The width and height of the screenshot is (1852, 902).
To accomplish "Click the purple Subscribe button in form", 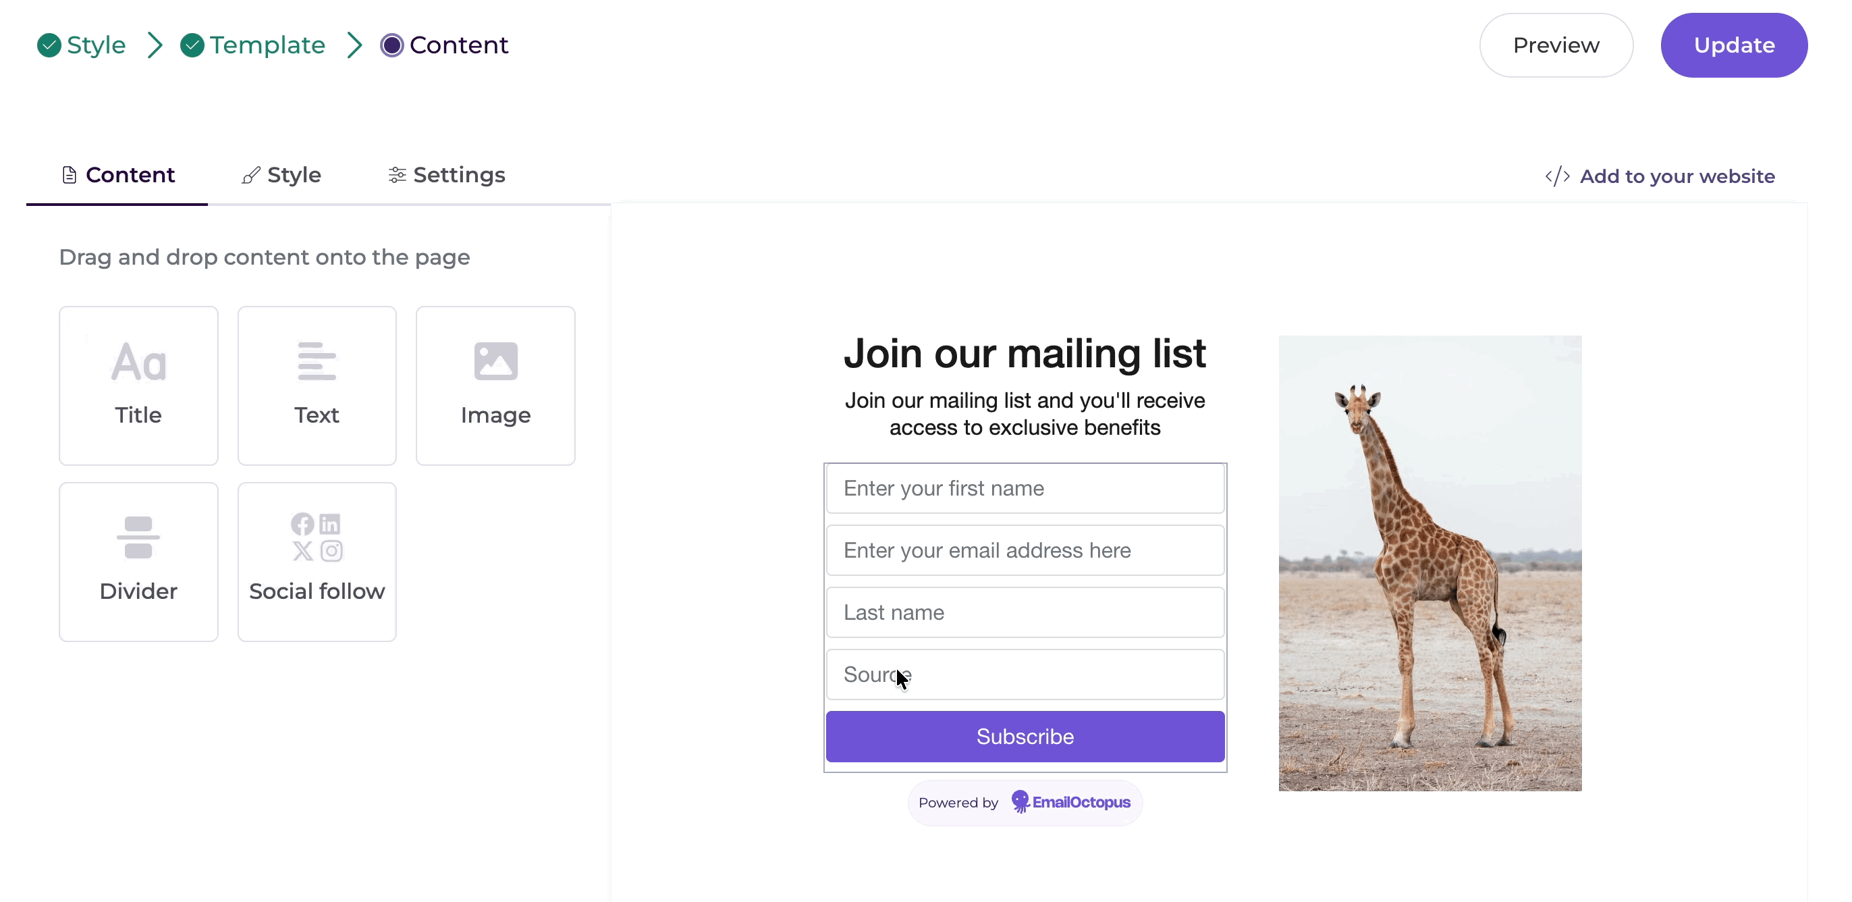I will [x=1025, y=737].
